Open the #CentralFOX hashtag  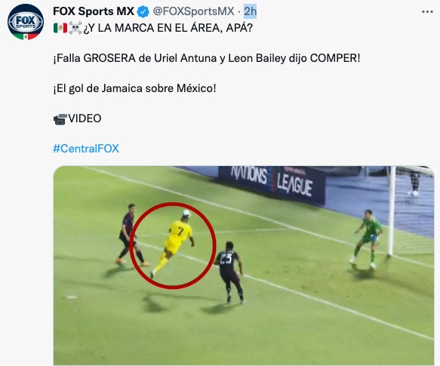pos(86,149)
